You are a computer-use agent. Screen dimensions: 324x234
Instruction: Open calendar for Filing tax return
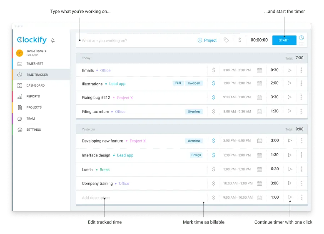coord(259,112)
